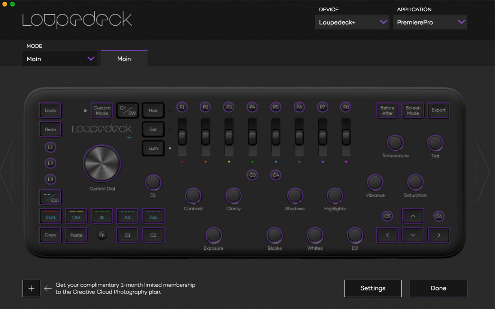Select the P1 round button
The image size is (495, 309).
[182, 107]
